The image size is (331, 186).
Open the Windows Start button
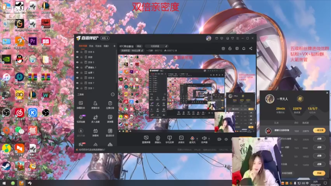pyautogui.click(x=4, y=183)
